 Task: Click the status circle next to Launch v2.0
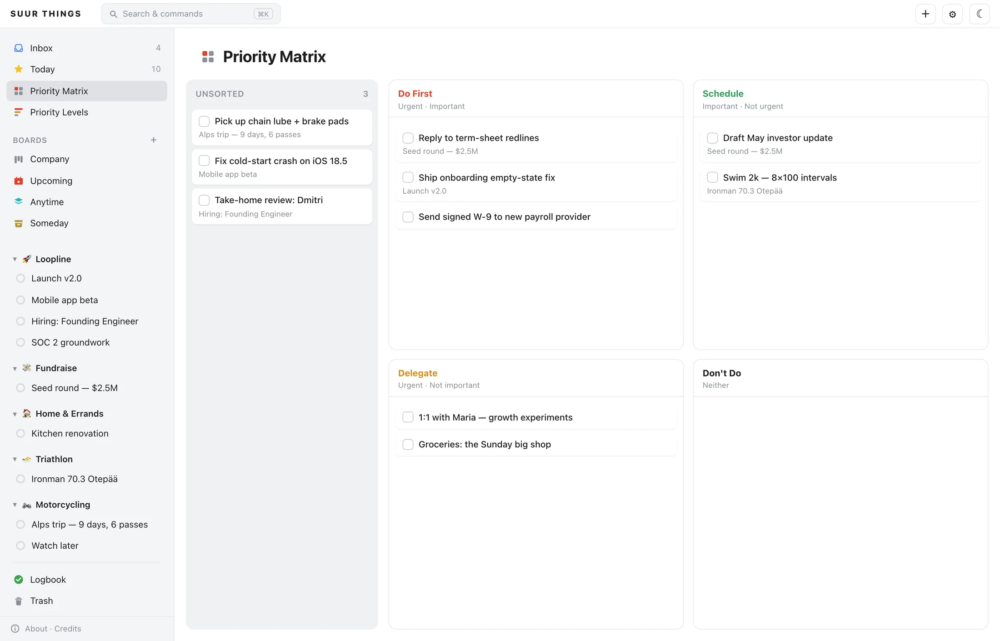pyautogui.click(x=20, y=278)
